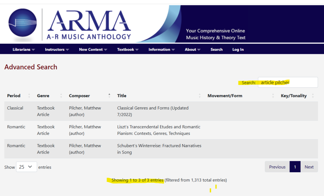Sort table by Key/Tonality column
Image resolution: width=324 pixels, height=196 pixels.
click(297, 96)
